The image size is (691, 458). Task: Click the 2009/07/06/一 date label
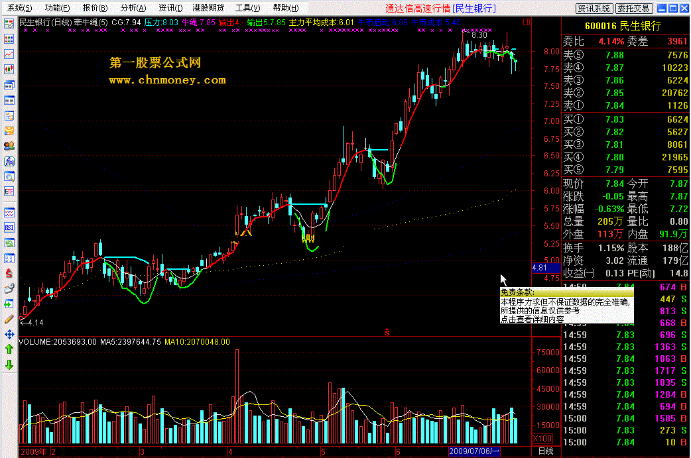(x=474, y=451)
